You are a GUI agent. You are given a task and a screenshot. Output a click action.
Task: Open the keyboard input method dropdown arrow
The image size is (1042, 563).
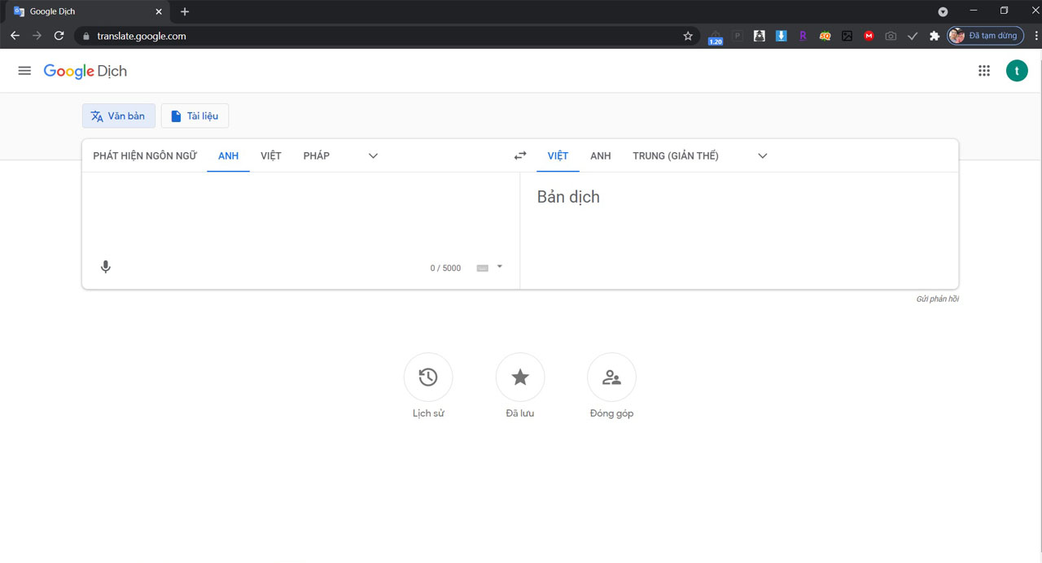point(500,267)
